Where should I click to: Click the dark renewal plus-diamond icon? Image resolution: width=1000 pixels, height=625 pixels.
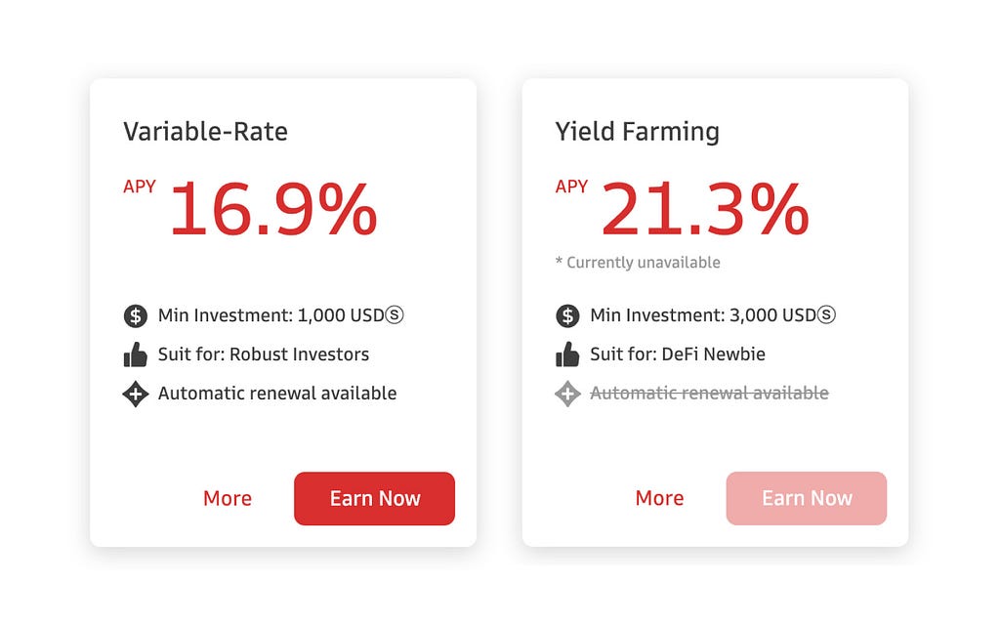tap(135, 394)
